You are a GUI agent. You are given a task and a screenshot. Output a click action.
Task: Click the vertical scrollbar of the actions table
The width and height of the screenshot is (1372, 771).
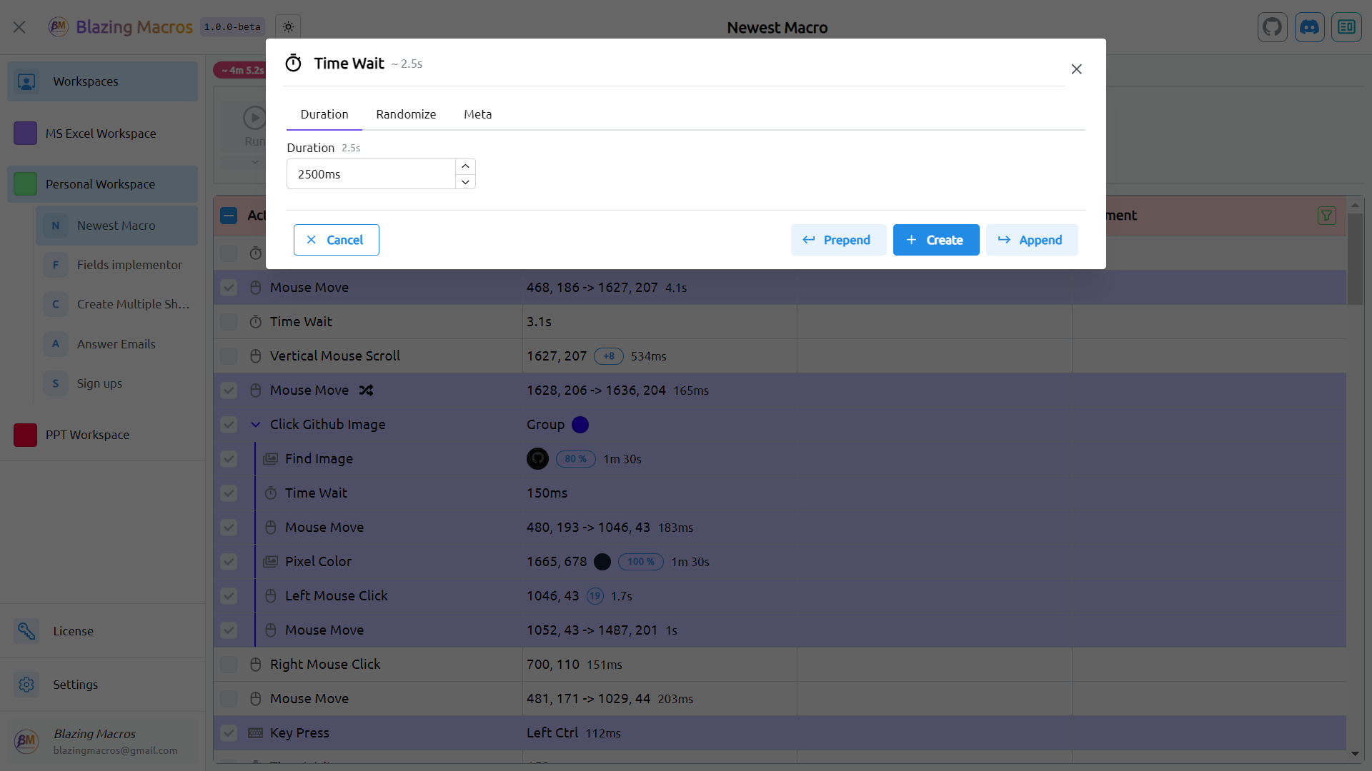1354,259
